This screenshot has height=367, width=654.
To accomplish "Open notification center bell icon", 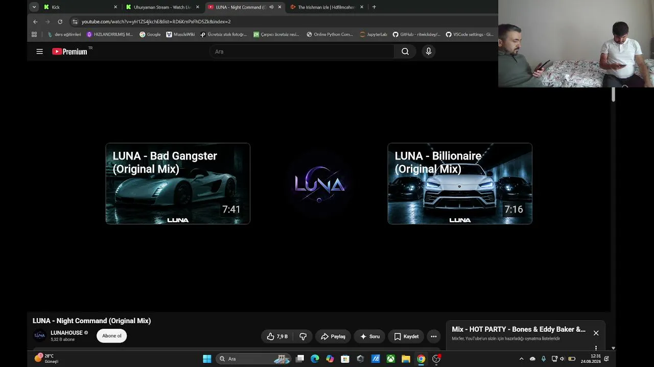I will (x=606, y=359).
